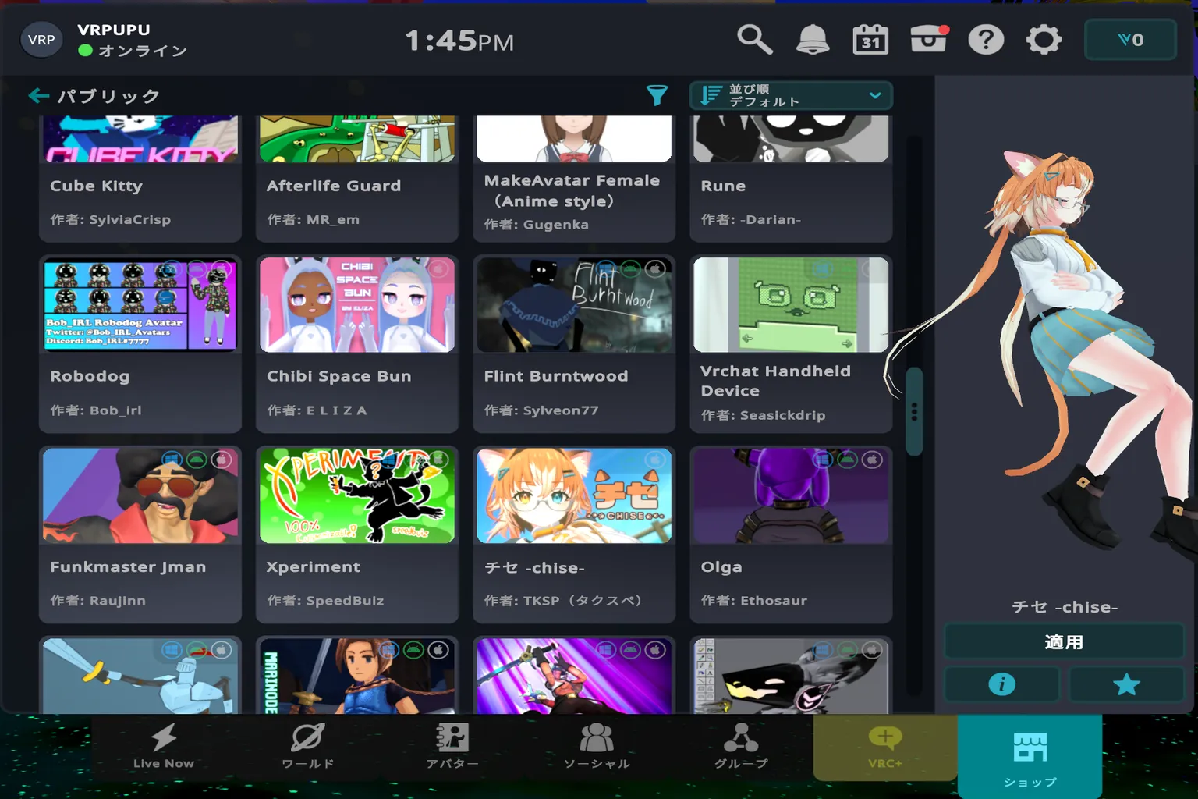
Task: Click author name Sylveon77
Action: tap(561, 410)
